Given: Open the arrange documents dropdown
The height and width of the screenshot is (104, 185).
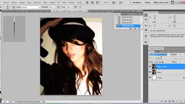Looking at the screenshot, I should (x=114, y=3).
